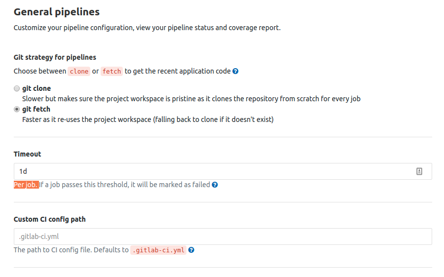Click the 'Timeout' field label
The image size is (444, 277).
coord(28,154)
